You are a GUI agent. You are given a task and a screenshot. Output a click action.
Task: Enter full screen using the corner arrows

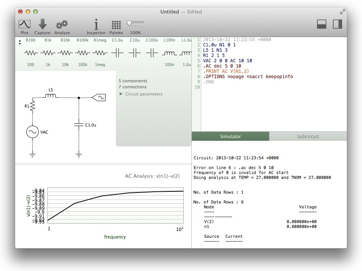(x=342, y=12)
